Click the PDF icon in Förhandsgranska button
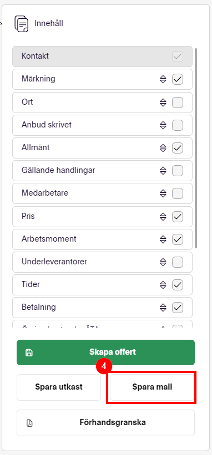Image resolution: width=212 pixels, height=455 pixels. pyautogui.click(x=29, y=423)
